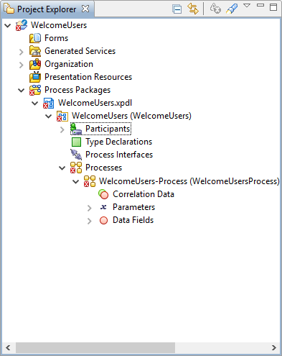Select the Participants label
282x356 pixels.
108,129
